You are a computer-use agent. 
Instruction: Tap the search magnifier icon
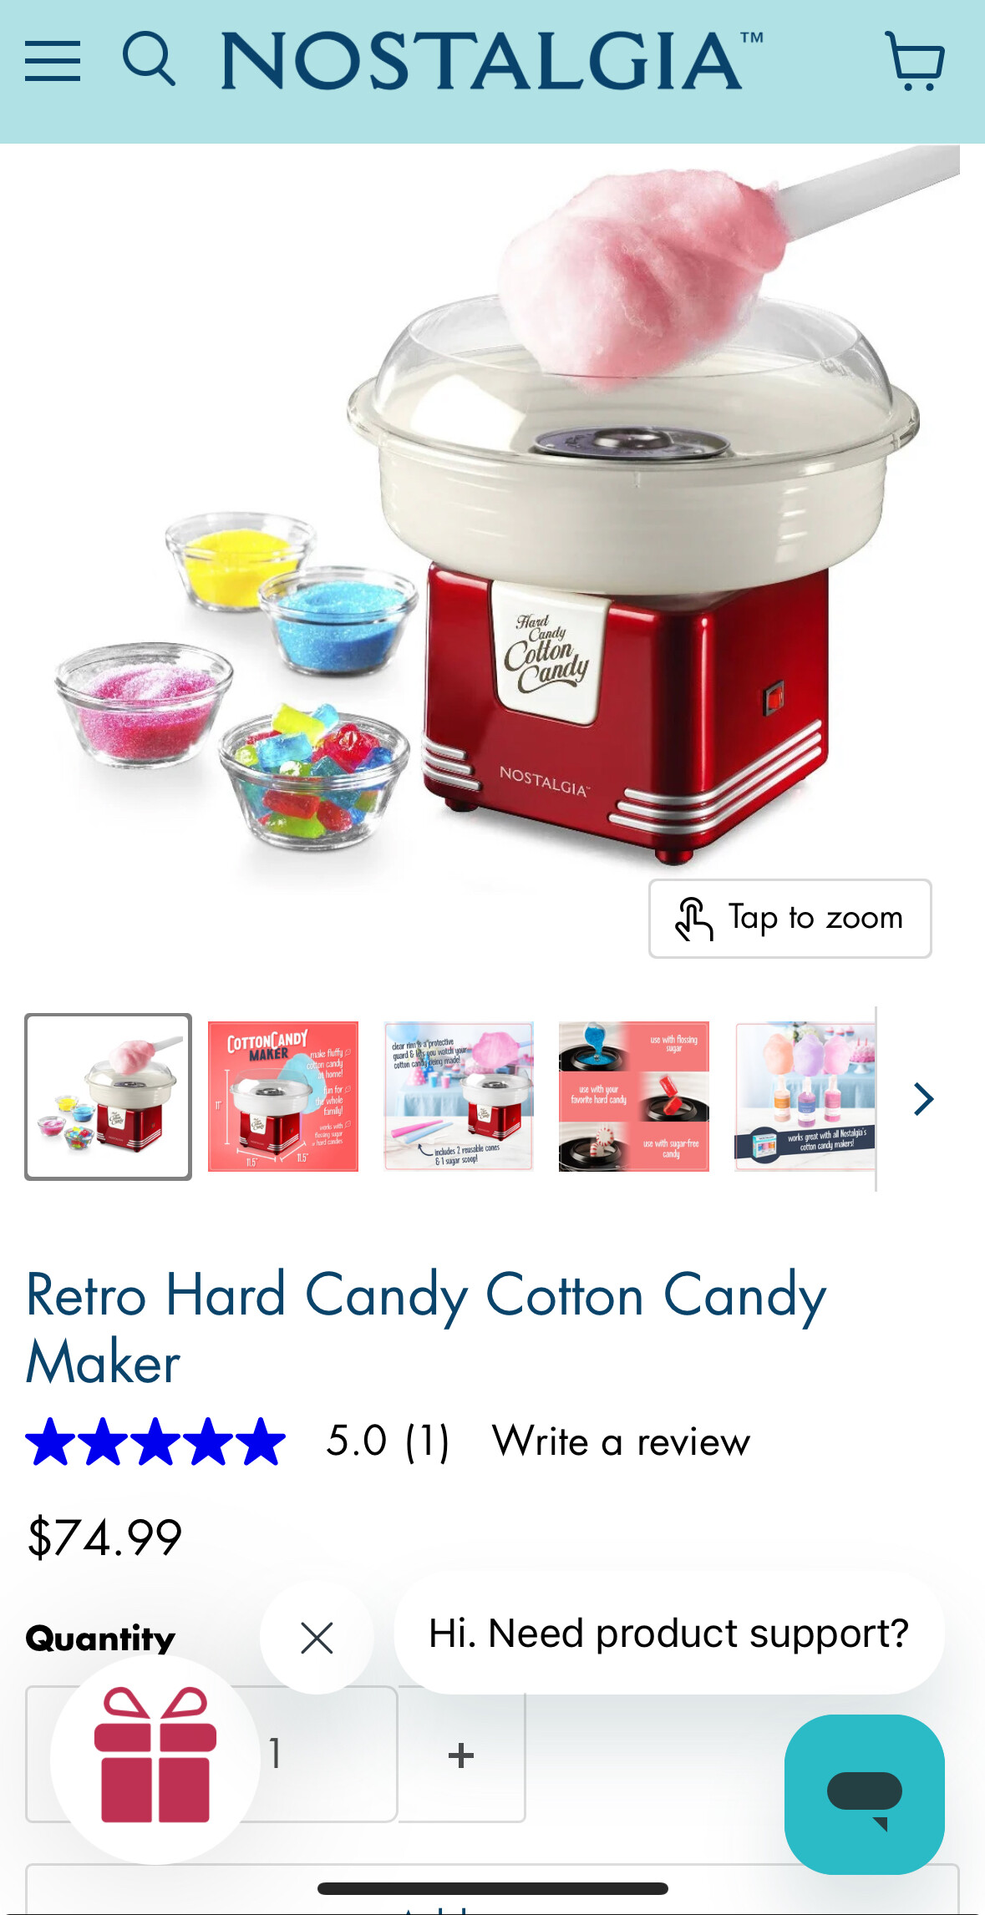pos(149,59)
